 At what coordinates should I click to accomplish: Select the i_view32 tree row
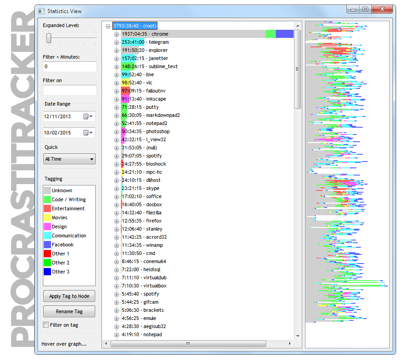tap(144, 140)
